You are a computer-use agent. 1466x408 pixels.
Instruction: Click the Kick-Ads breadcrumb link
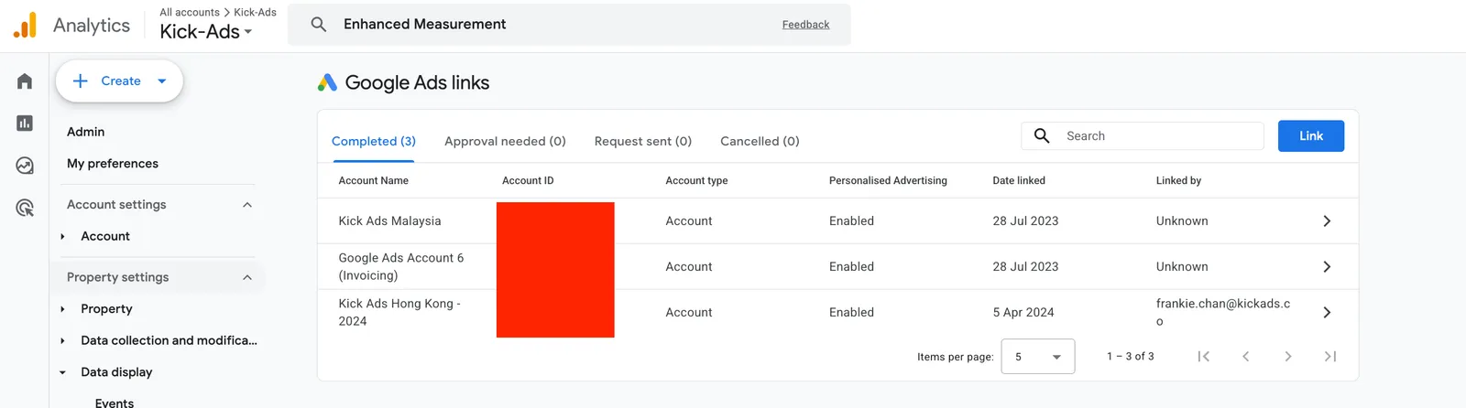click(255, 12)
